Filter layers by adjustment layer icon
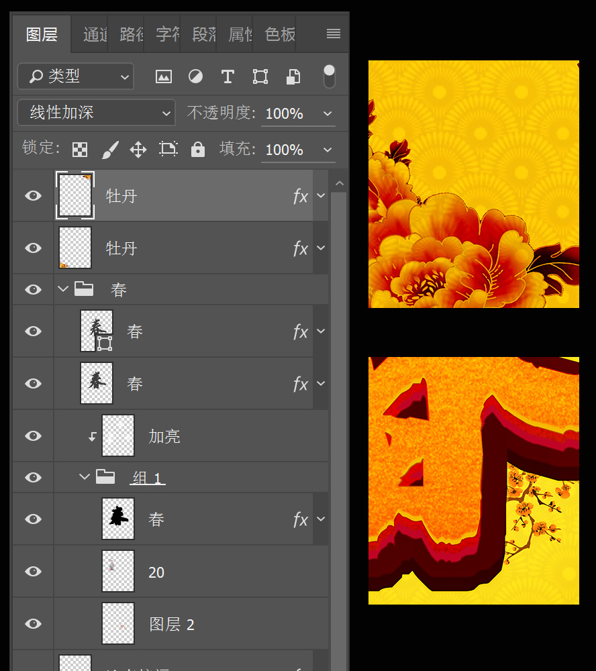 [196, 76]
